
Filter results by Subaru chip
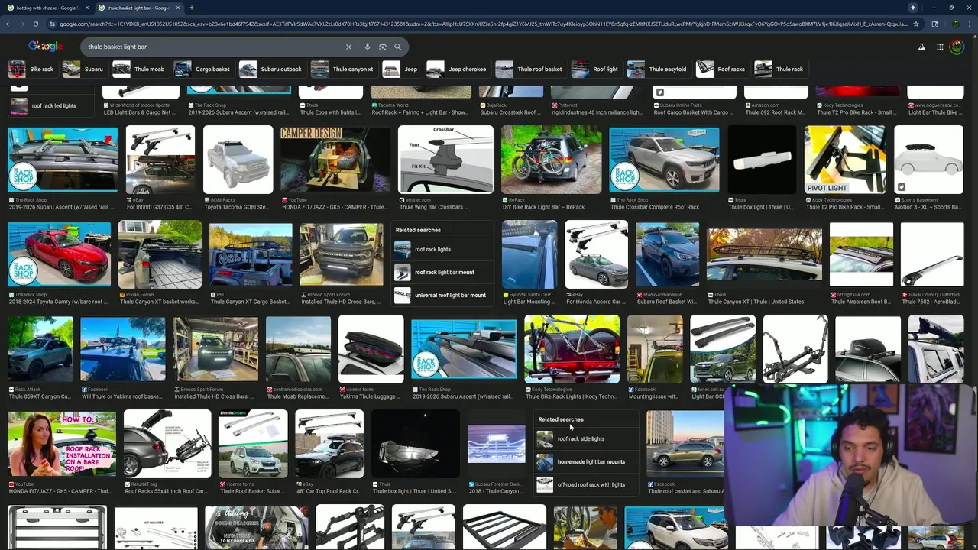tap(83, 70)
